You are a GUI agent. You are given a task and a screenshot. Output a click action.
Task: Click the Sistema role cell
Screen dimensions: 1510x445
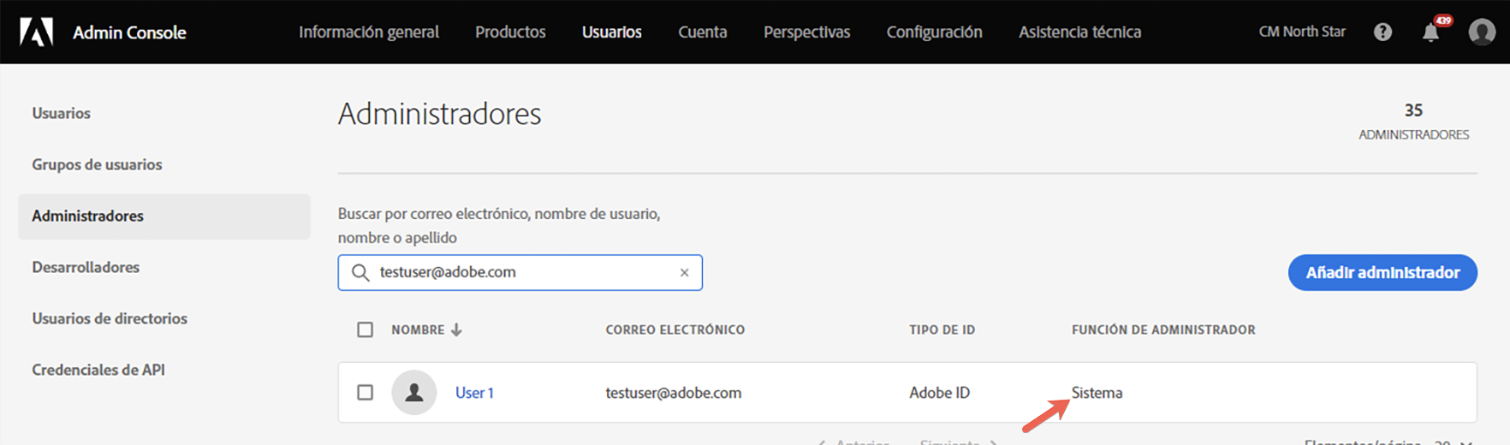[x=1097, y=393]
